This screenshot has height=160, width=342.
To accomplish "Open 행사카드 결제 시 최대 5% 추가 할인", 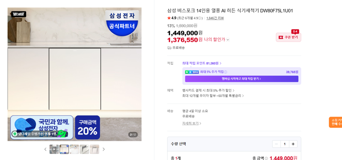I will click(208, 91).
